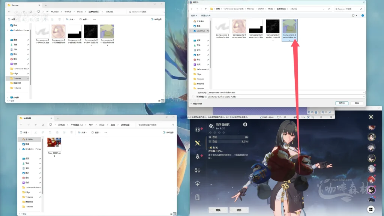Click the lock icon beside 教学音感仪
This screenshot has height=216, width=384.
tap(245, 124)
